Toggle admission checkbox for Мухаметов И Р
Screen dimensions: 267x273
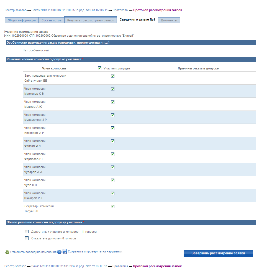pyautogui.click(x=112, y=115)
